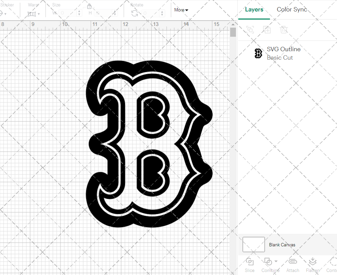This screenshot has width=337, height=275.
Task: Open the Warp dropdown arrow
Action: tap(39, 14)
